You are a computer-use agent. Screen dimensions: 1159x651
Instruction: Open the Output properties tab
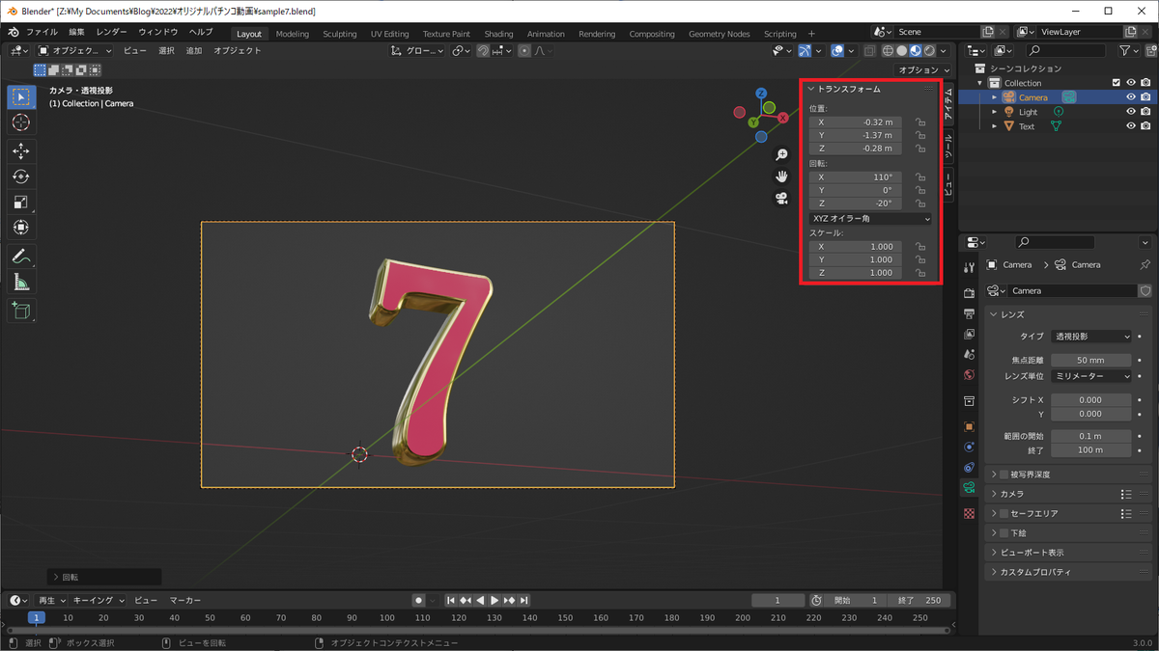click(x=969, y=313)
